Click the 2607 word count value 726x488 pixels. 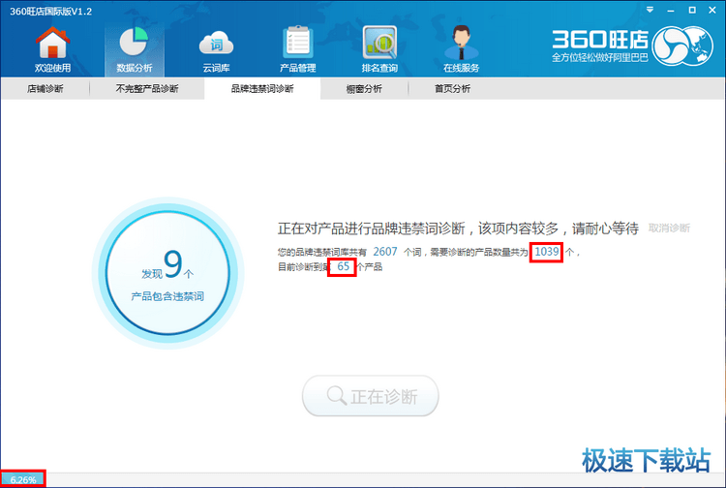(385, 252)
